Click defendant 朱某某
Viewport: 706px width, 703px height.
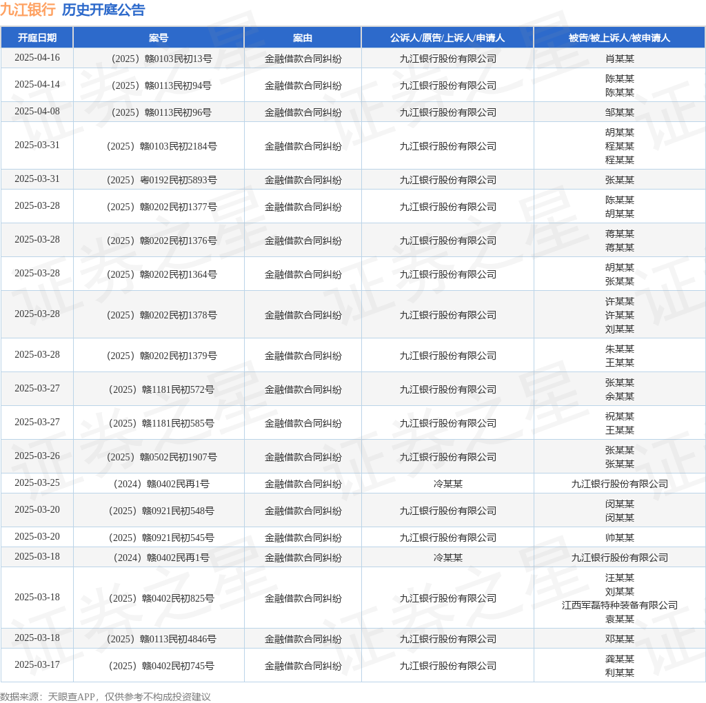pos(620,349)
